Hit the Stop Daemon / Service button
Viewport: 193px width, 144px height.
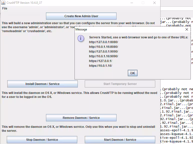point(42,140)
